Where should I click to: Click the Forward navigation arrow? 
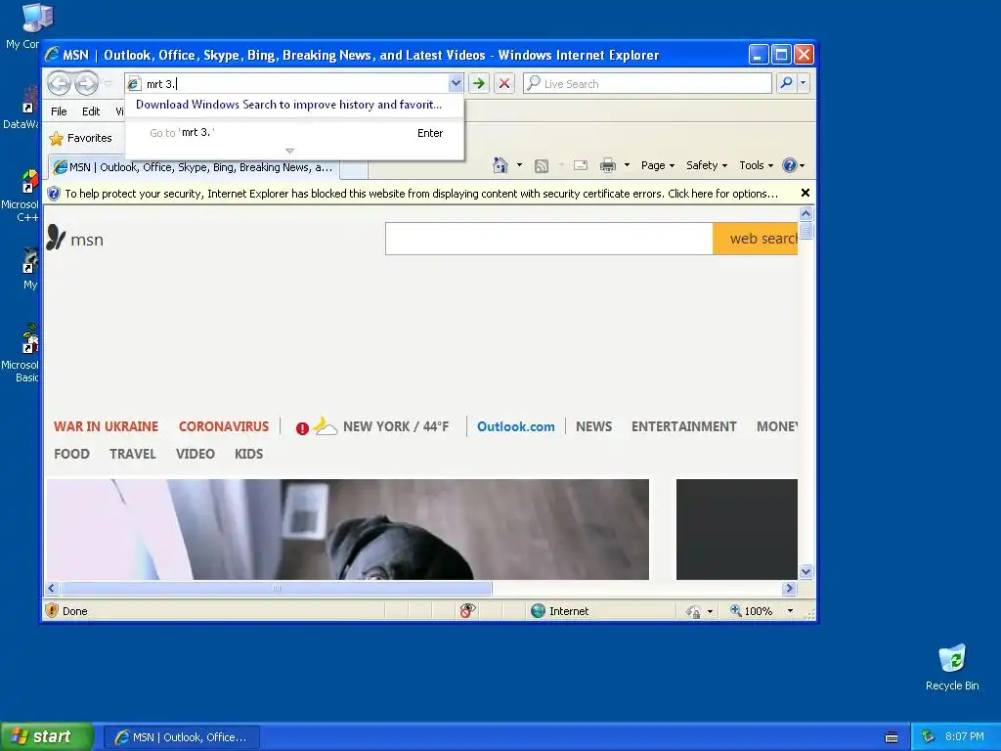tap(86, 84)
